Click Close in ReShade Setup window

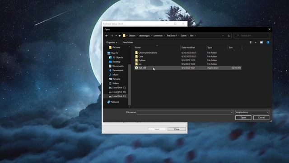(x=177, y=129)
